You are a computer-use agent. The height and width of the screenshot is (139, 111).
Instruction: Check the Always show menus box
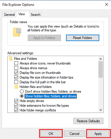(x=16, y=68)
